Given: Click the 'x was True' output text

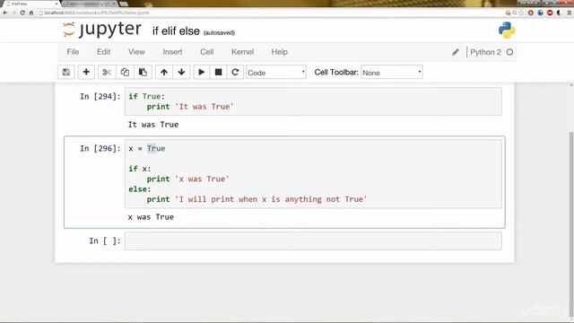Looking at the screenshot, I should click(x=151, y=217).
